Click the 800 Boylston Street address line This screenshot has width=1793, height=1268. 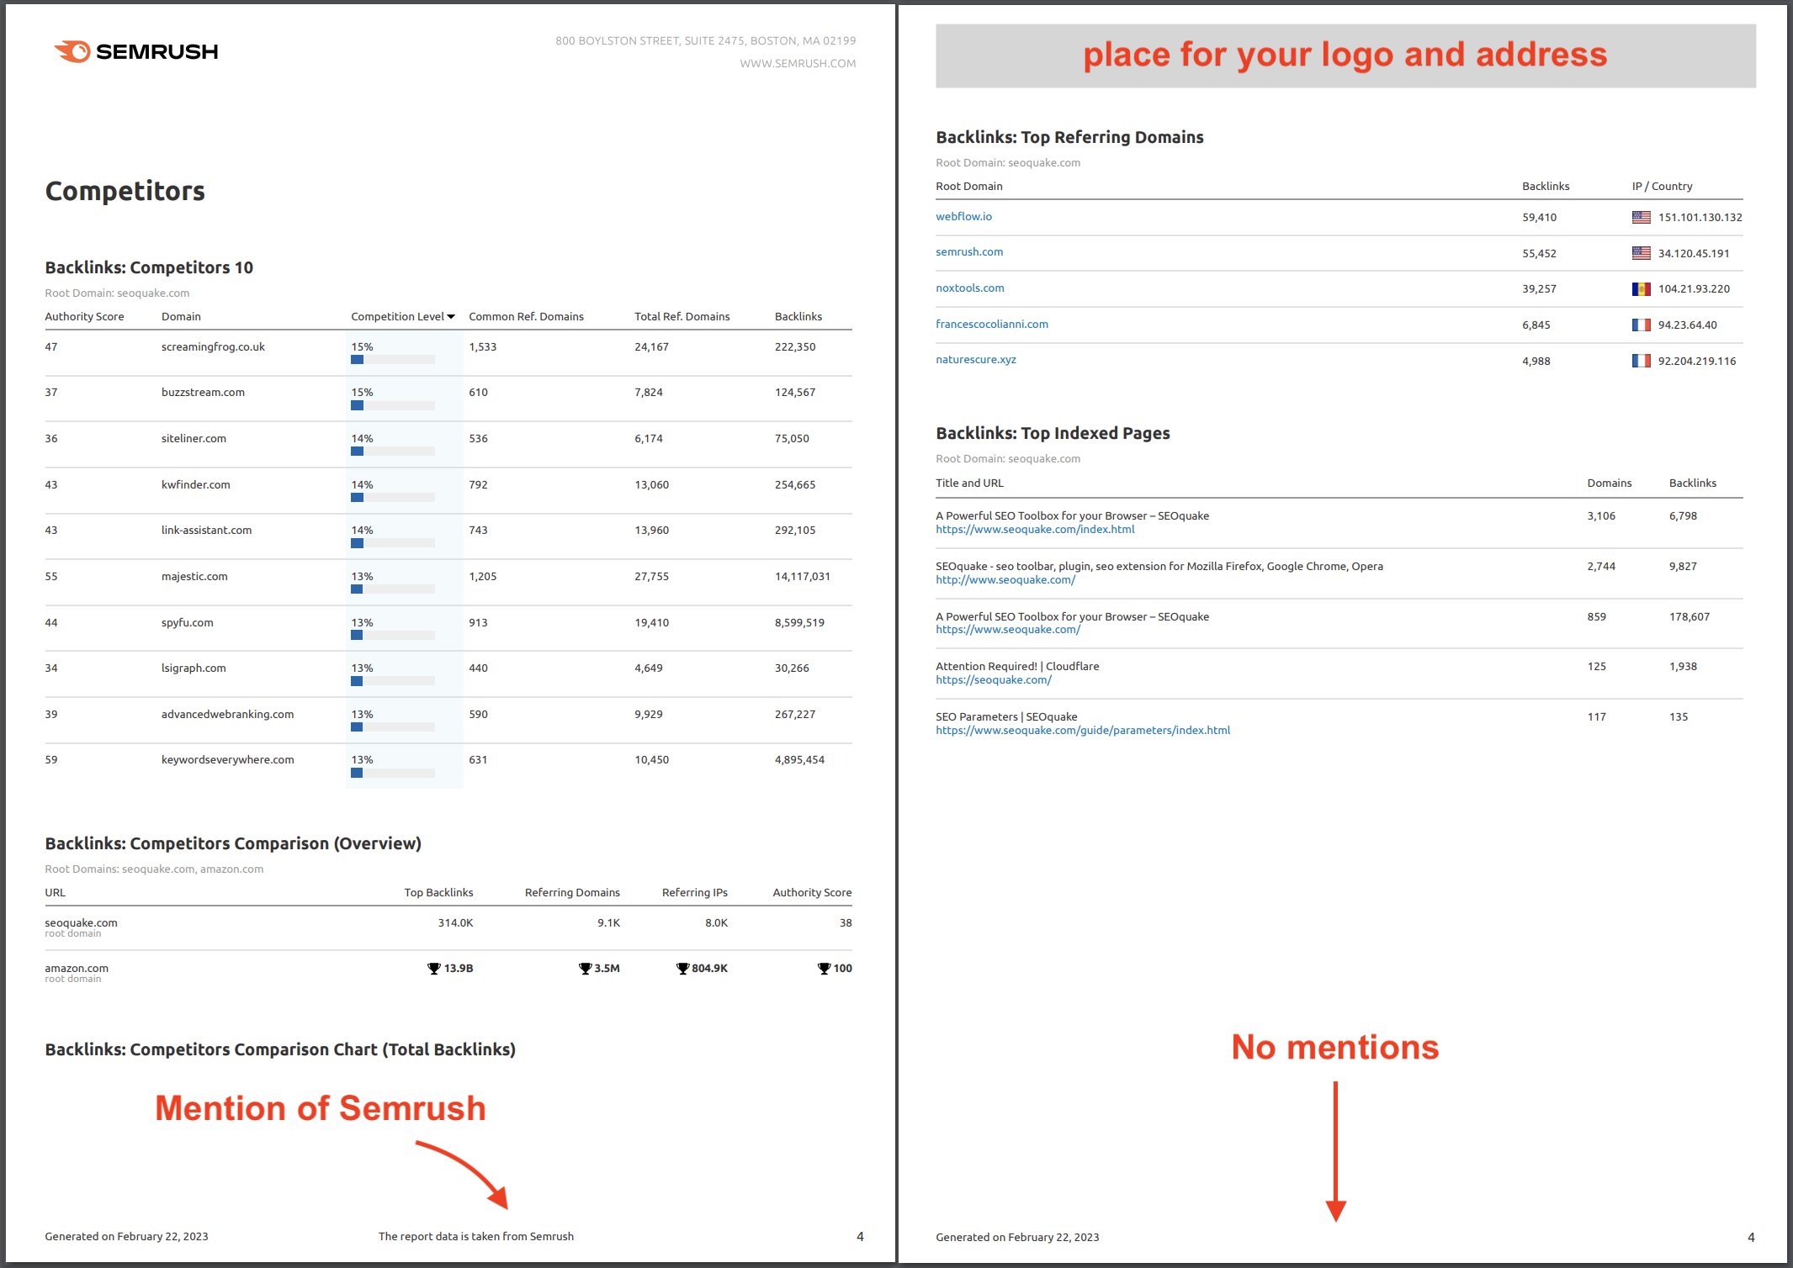click(705, 40)
